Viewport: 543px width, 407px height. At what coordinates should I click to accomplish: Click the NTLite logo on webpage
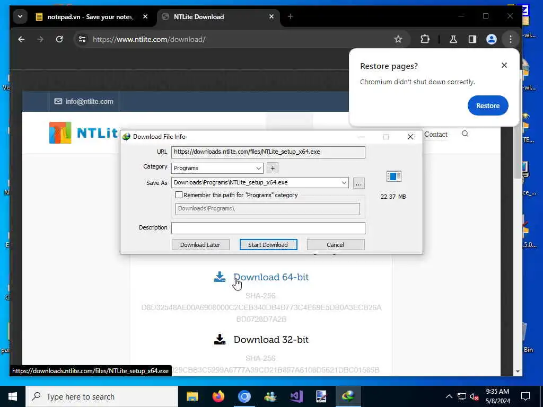[x=83, y=132]
